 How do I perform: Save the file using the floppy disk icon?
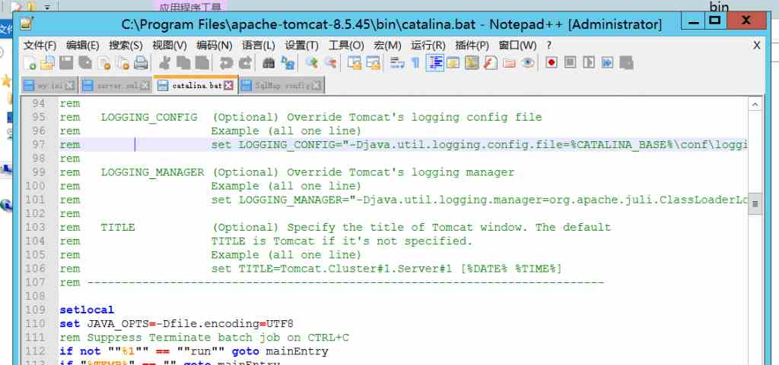pyautogui.click(x=67, y=63)
